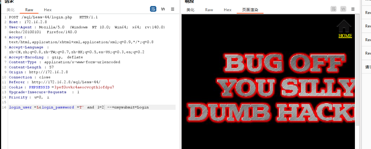Select the response Raw tab
The image size is (371, 149).
[209, 10]
